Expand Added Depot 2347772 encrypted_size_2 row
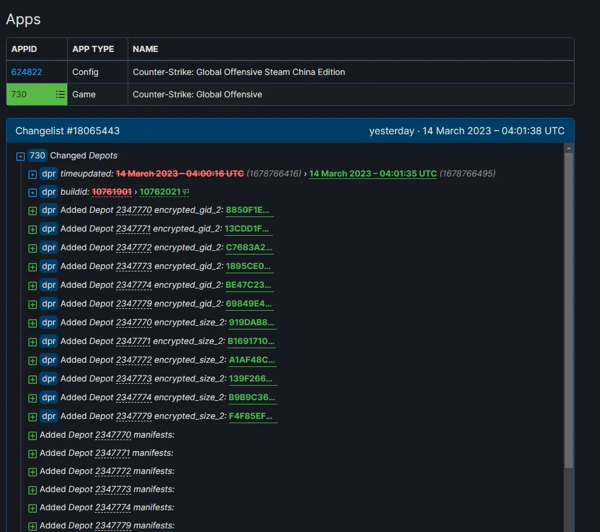 pyautogui.click(x=33, y=361)
